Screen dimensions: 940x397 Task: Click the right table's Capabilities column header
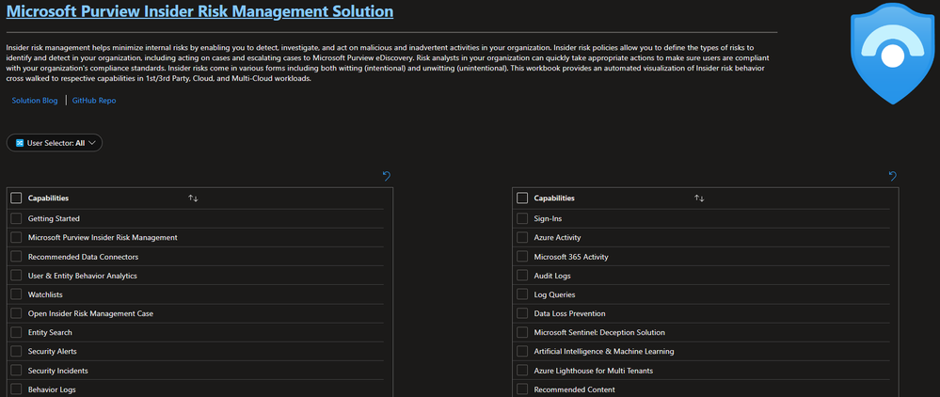(x=554, y=198)
